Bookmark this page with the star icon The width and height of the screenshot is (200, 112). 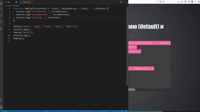tap(163, 2)
